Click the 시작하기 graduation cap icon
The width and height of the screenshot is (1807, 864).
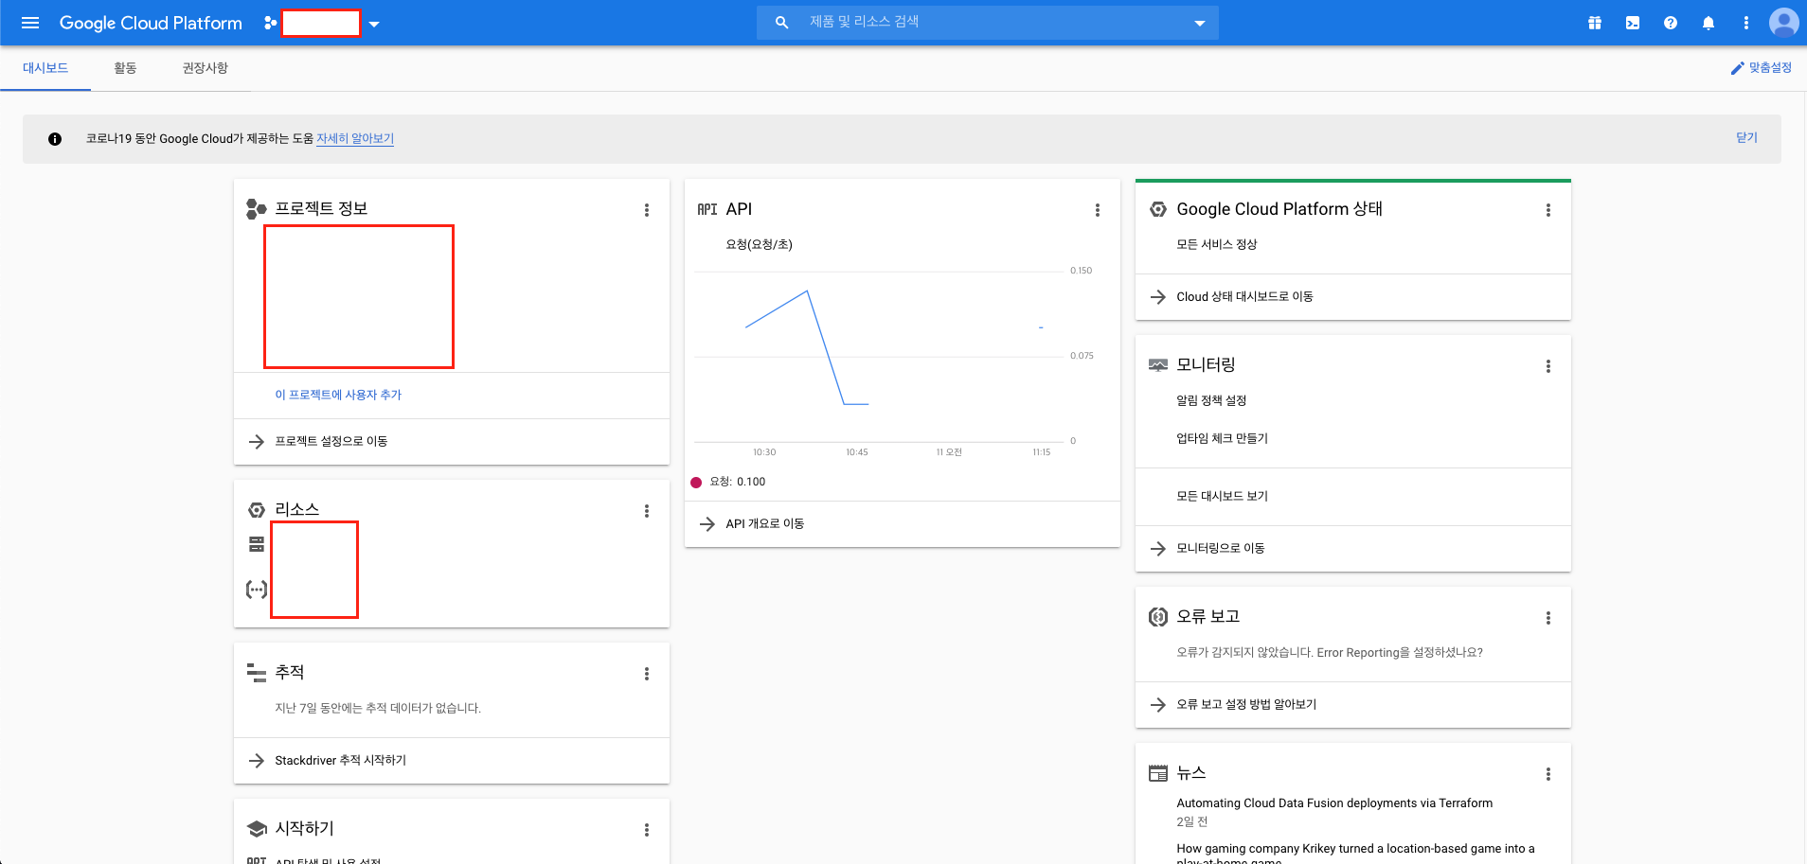pyautogui.click(x=257, y=829)
